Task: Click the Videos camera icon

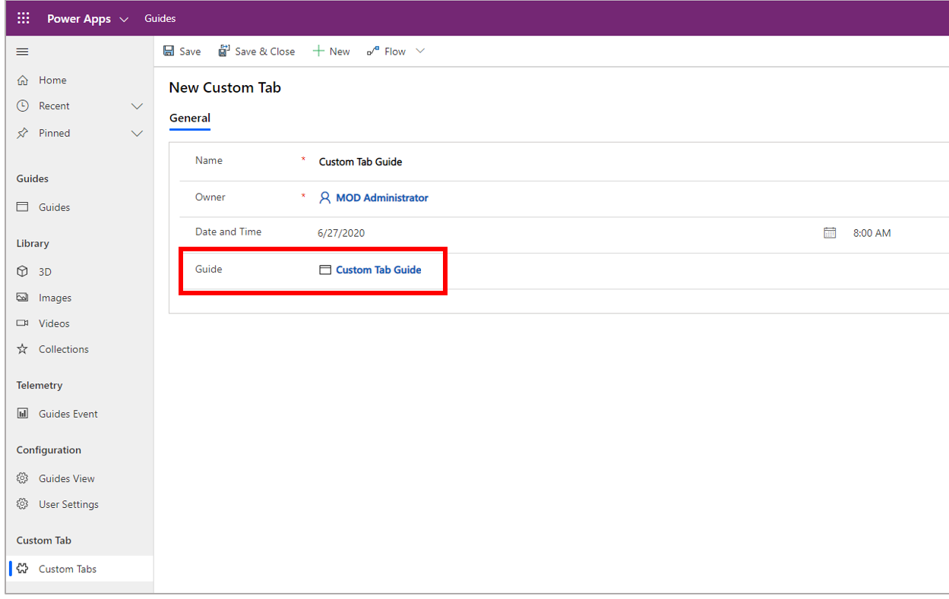Action: point(23,323)
